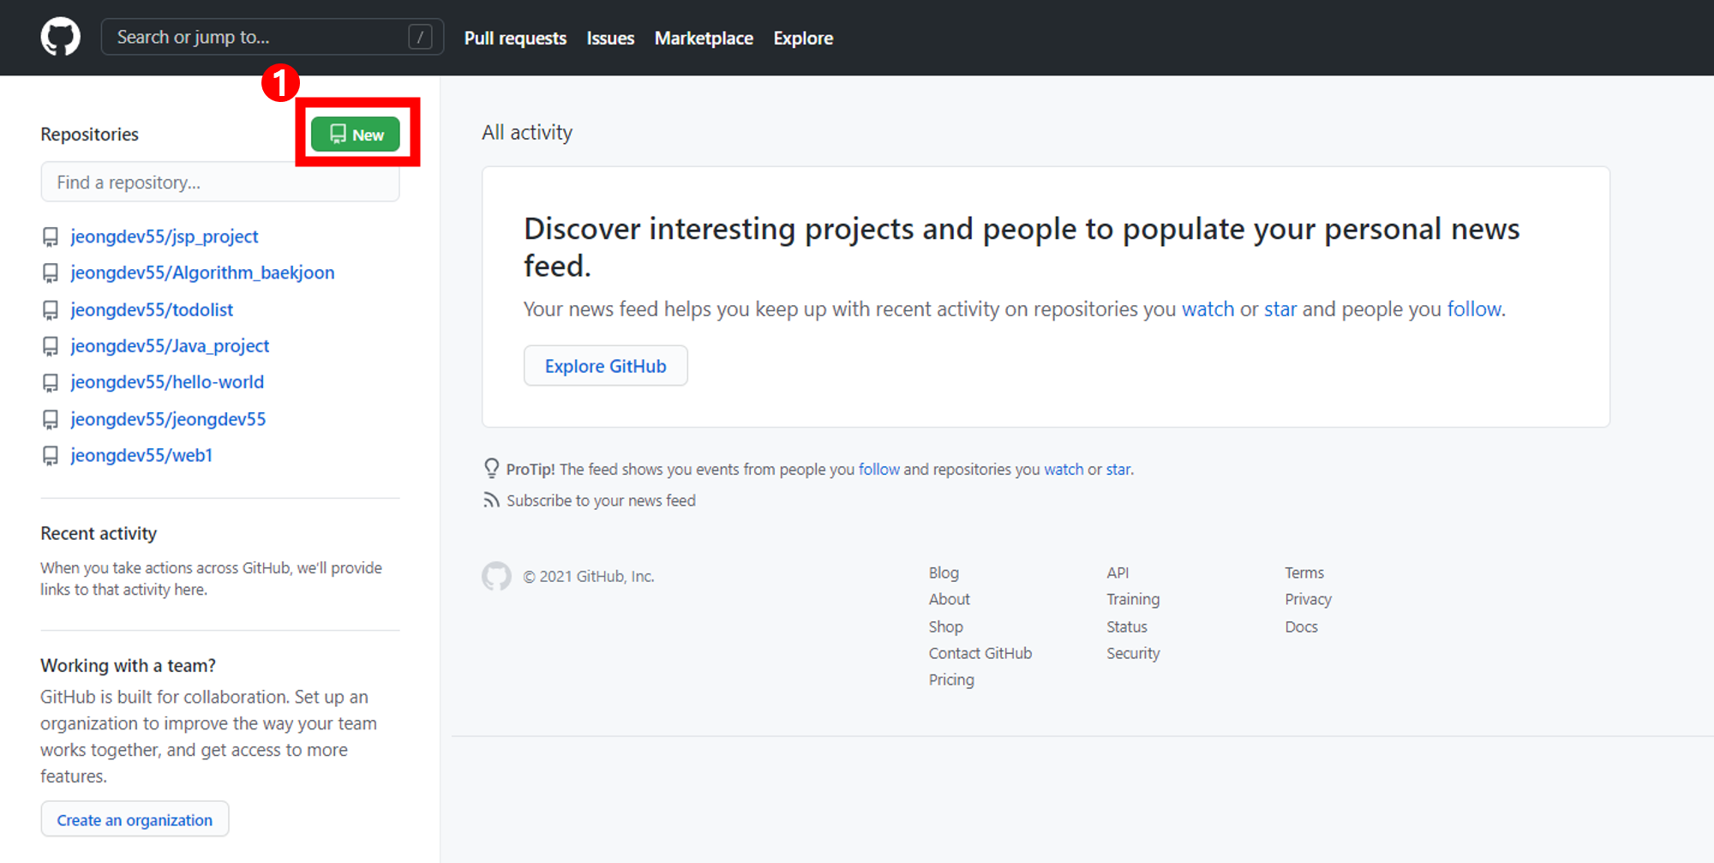Click repo icon beside jeongdev55/todolist
Image resolution: width=1714 pixels, height=863 pixels.
tap(51, 310)
